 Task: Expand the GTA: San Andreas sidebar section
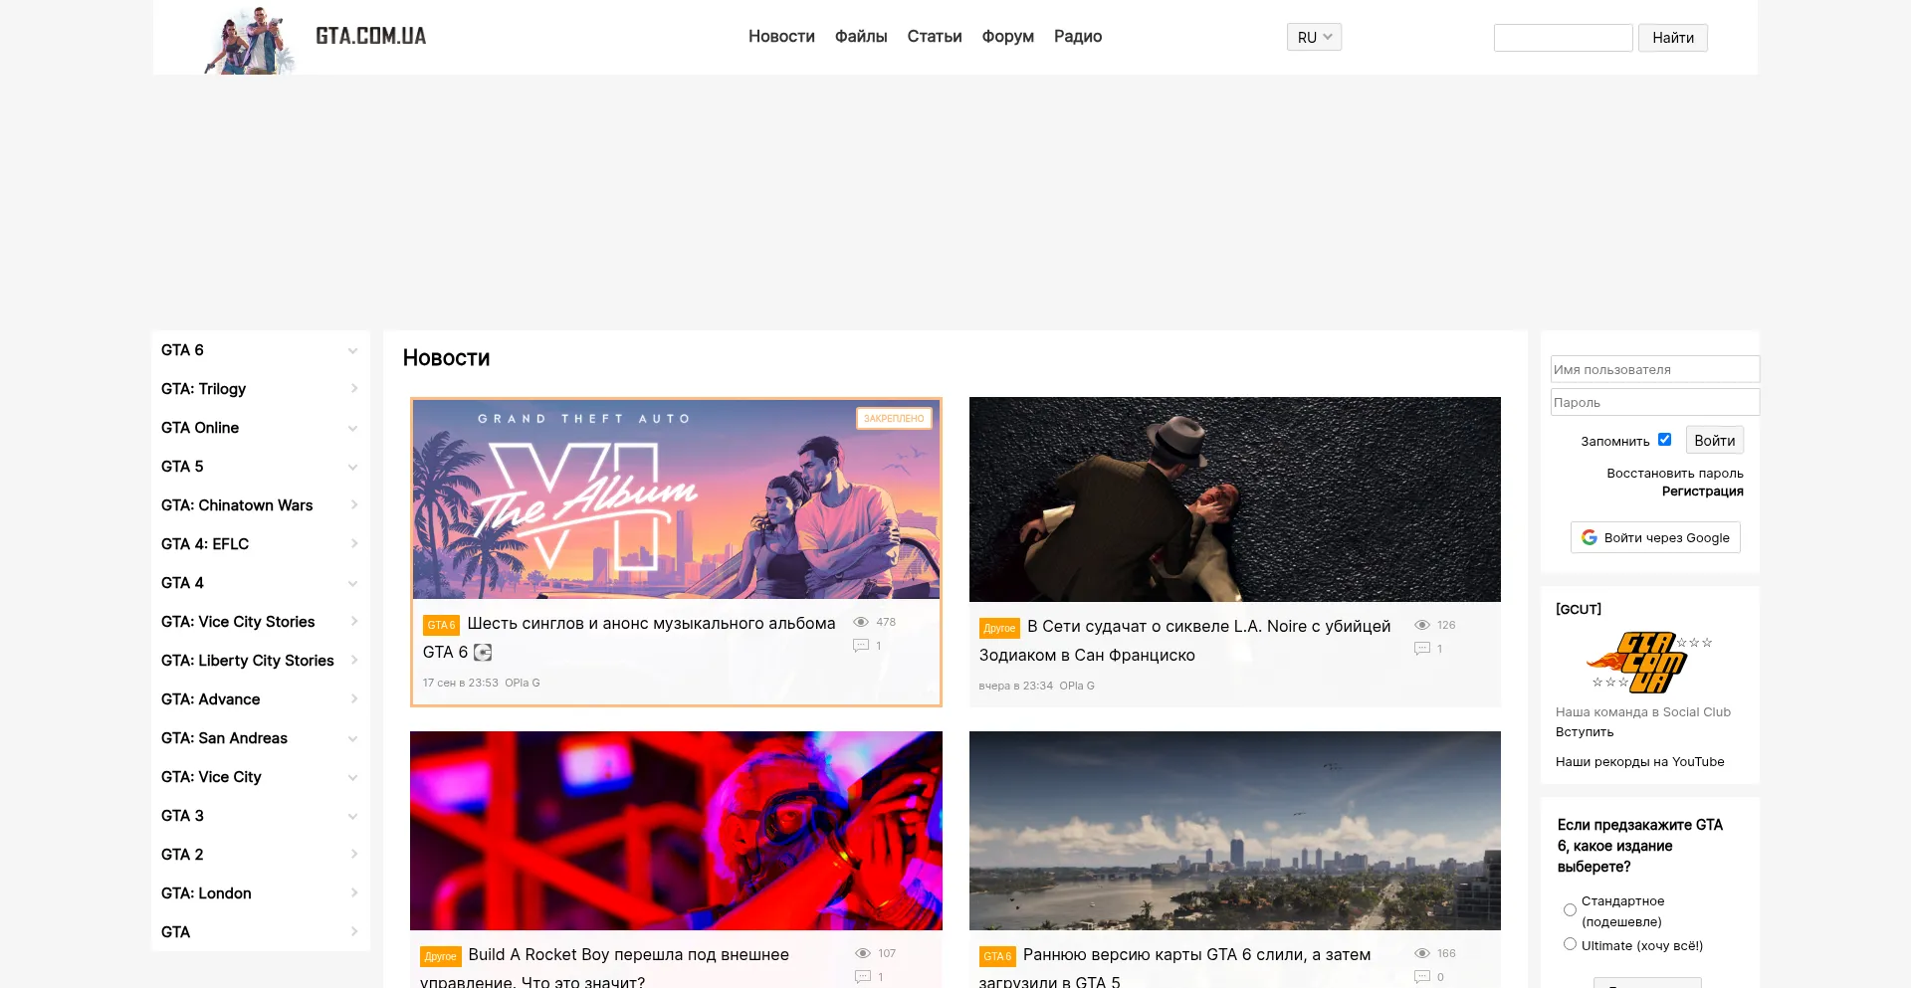point(352,738)
